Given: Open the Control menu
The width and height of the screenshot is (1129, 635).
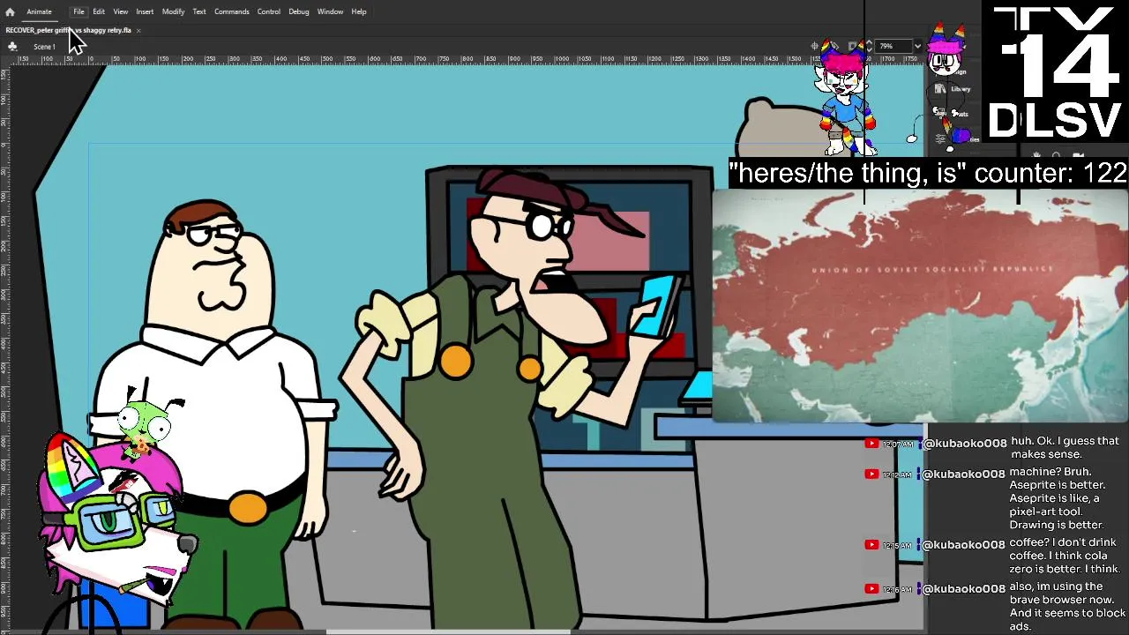Looking at the screenshot, I should click(269, 11).
